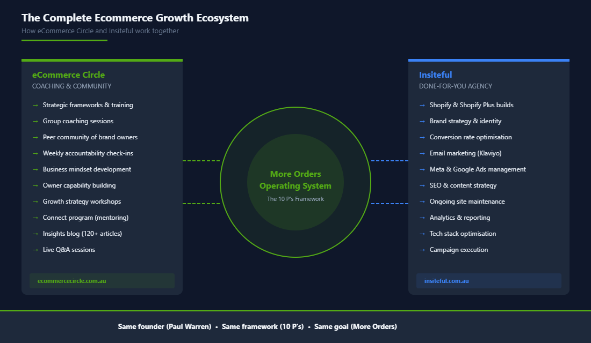This screenshot has width=591, height=343.
Task: Select 'Owner capability building' item
Action: [x=79, y=185]
